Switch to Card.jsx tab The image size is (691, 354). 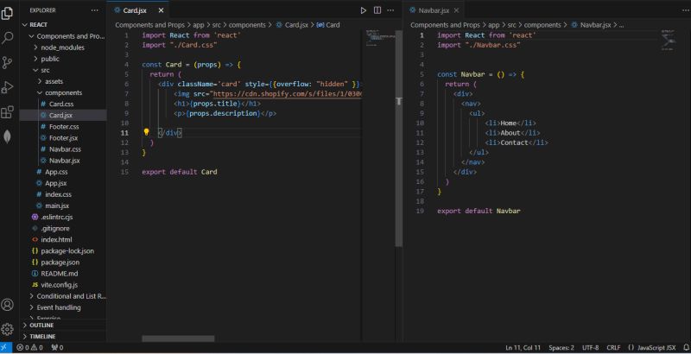[135, 10]
